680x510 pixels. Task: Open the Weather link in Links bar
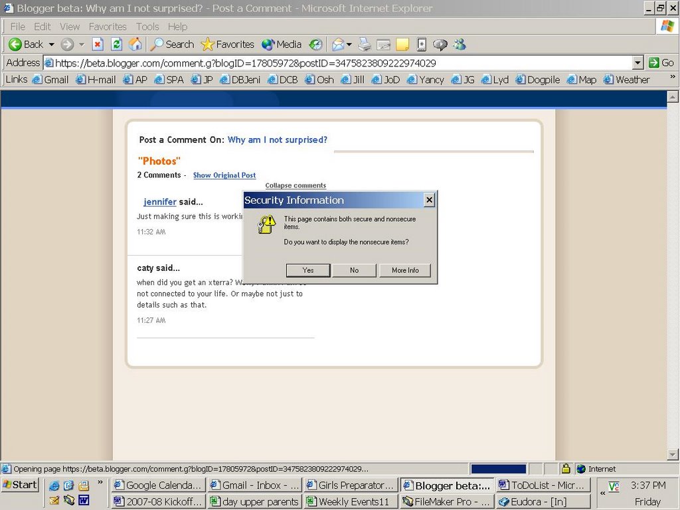point(627,80)
